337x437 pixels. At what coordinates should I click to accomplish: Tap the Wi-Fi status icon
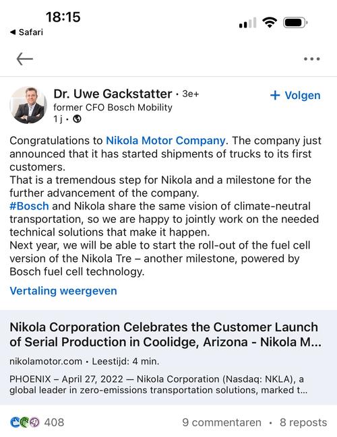[x=269, y=22]
